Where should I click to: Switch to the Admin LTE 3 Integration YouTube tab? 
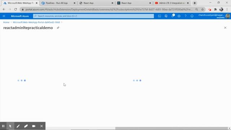[172, 3]
